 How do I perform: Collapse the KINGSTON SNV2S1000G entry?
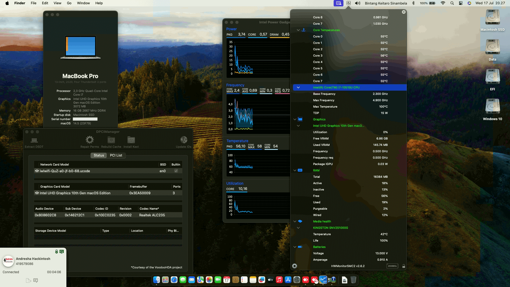(298, 228)
